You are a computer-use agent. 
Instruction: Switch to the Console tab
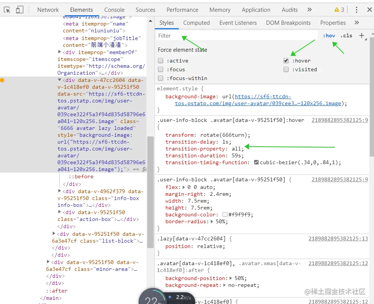114,10
